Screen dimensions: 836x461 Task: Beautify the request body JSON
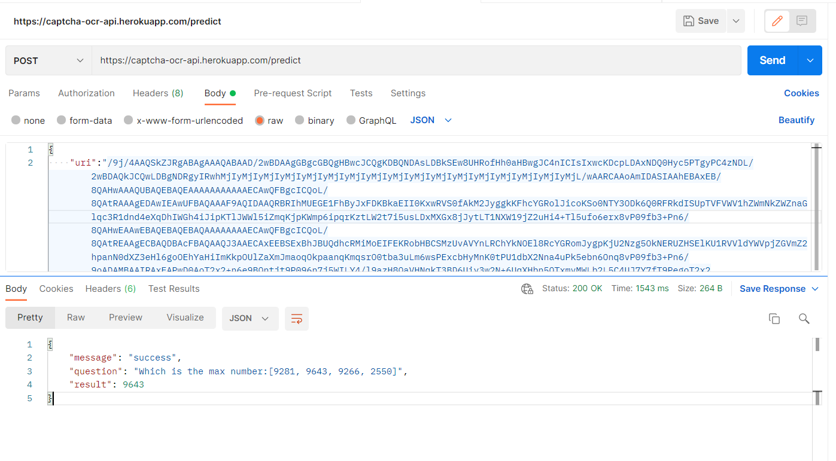pos(796,120)
